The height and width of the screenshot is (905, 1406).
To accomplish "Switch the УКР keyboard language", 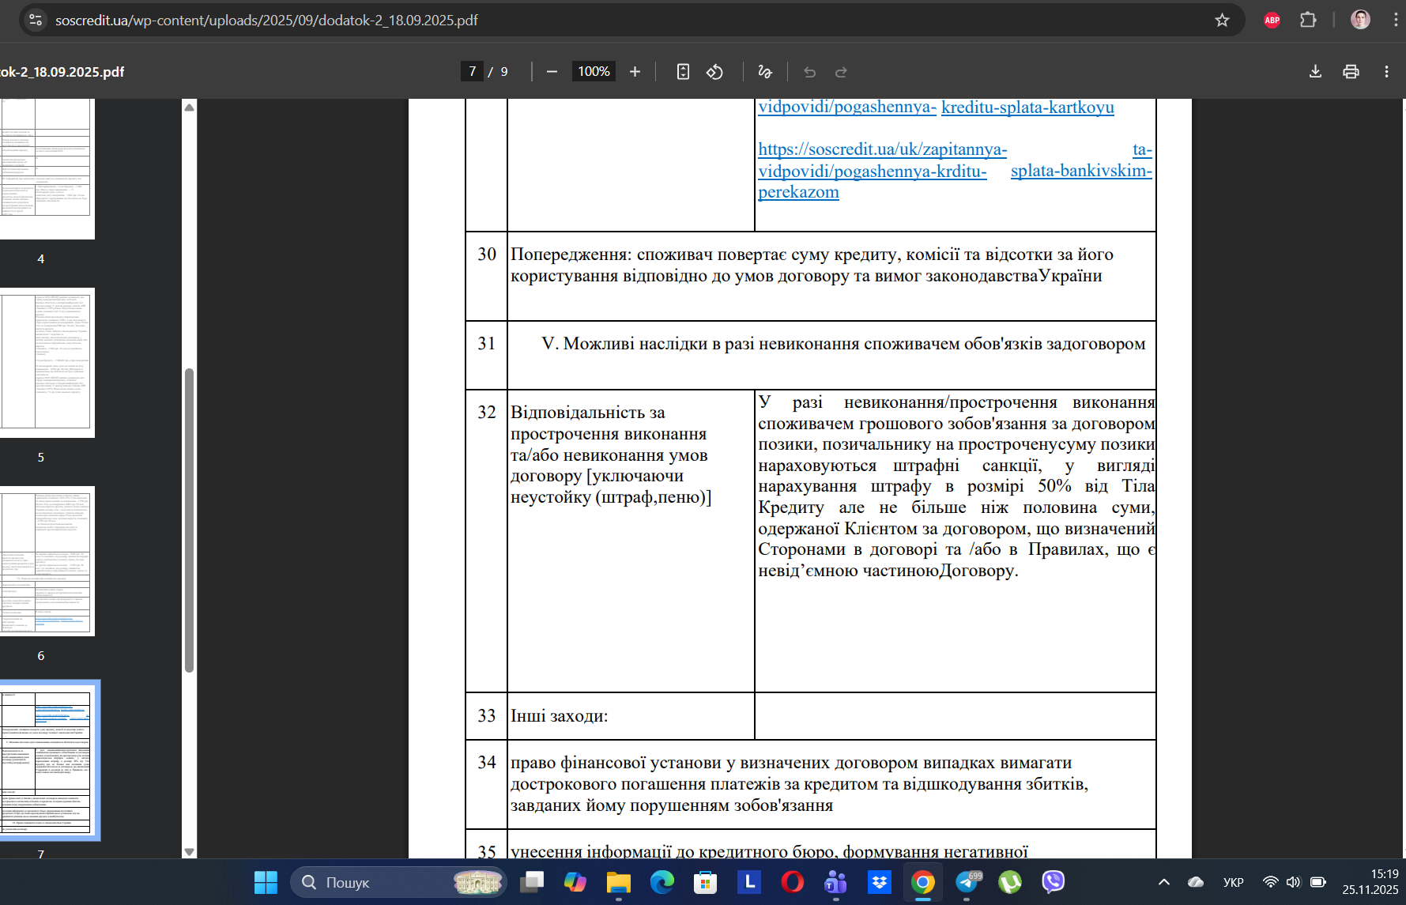I will [1234, 882].
